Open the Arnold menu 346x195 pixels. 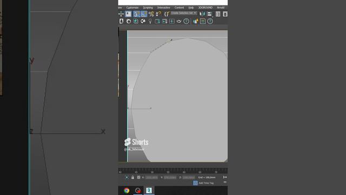point(221,8)
